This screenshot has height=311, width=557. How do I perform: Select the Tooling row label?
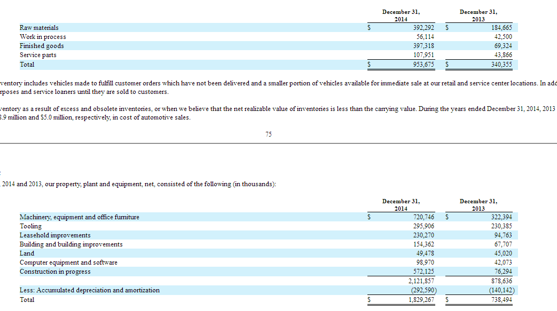(30, 226)
